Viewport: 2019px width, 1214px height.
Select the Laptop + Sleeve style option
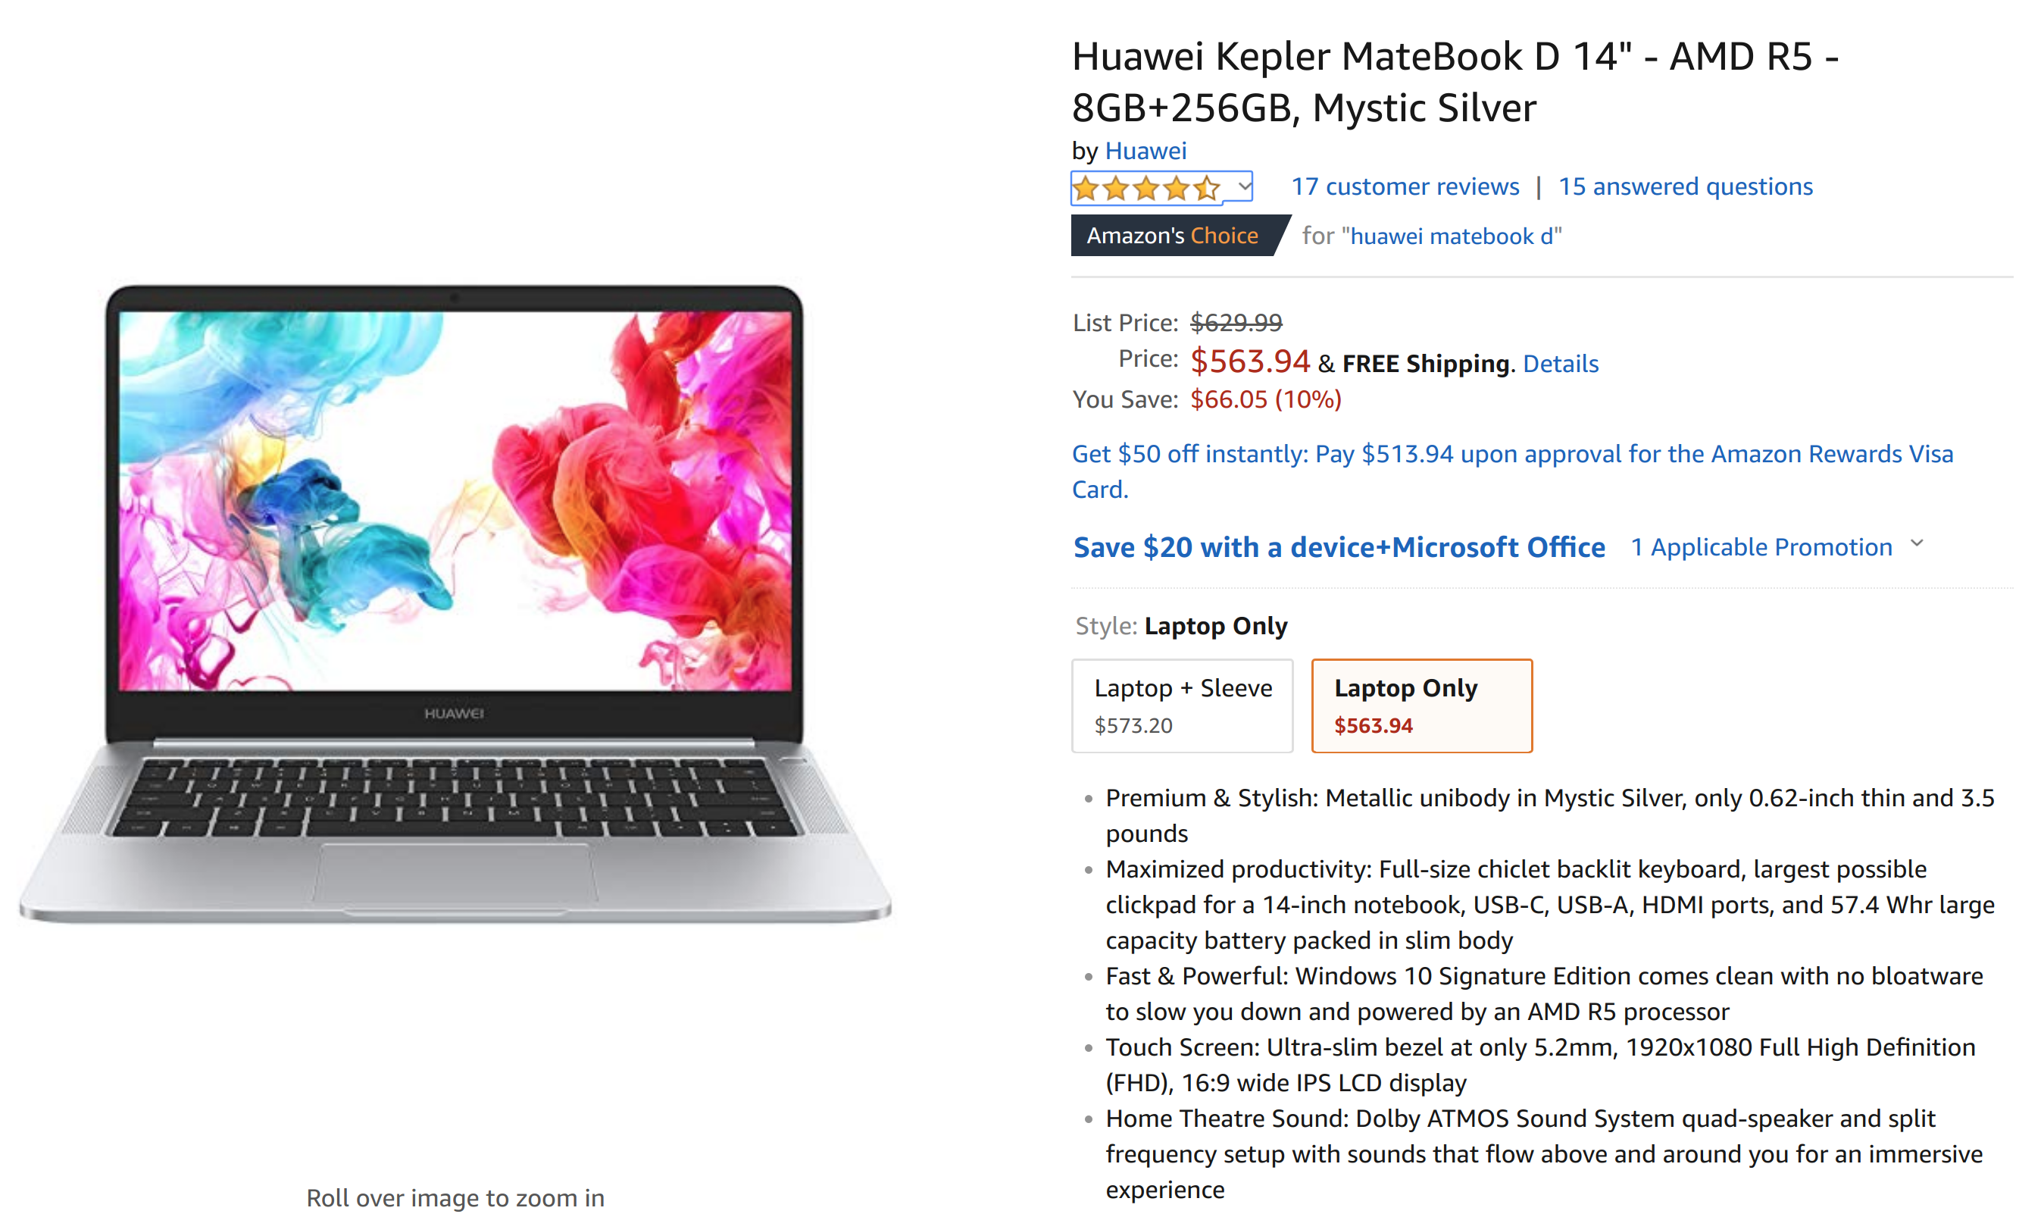click(1182, 706)
